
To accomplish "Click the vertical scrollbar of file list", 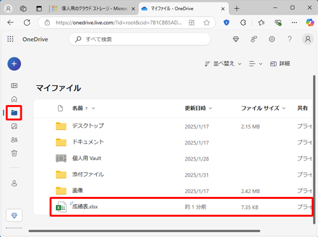I will pos(314,150).
